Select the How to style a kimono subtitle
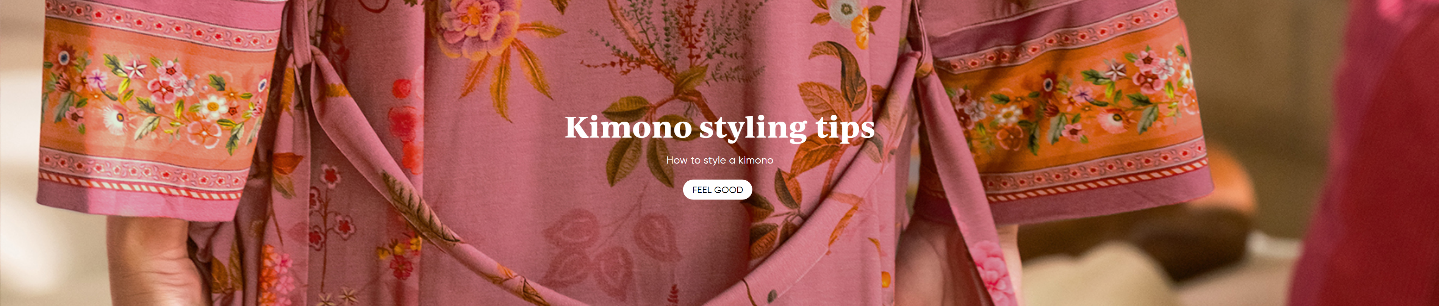The image size is (1439, 306). coord(719,160)
